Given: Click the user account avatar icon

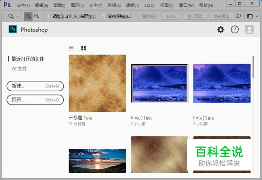Looking at the screenshot, I should point(250,30).
